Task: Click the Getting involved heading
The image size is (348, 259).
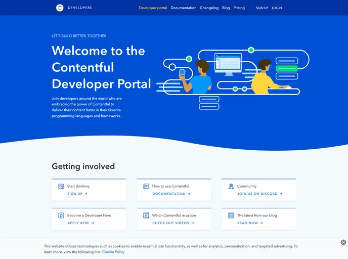Action: click(83, 166)
